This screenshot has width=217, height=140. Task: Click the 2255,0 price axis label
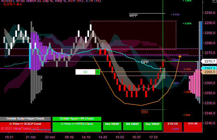click(x=210, y=93)
